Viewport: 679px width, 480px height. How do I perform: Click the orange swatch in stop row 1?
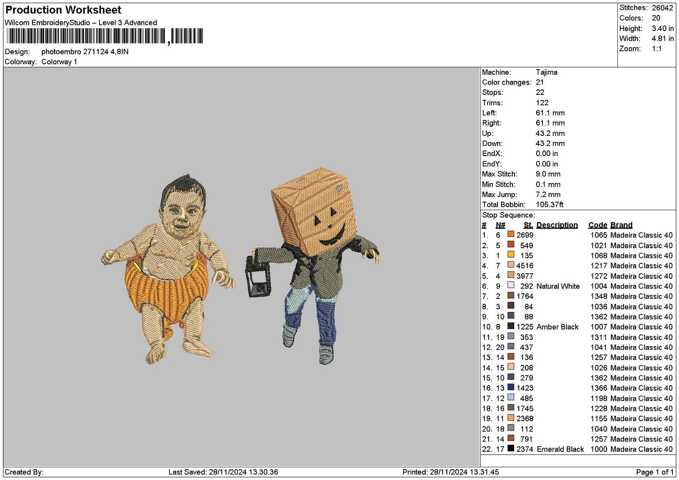(511, 234)
